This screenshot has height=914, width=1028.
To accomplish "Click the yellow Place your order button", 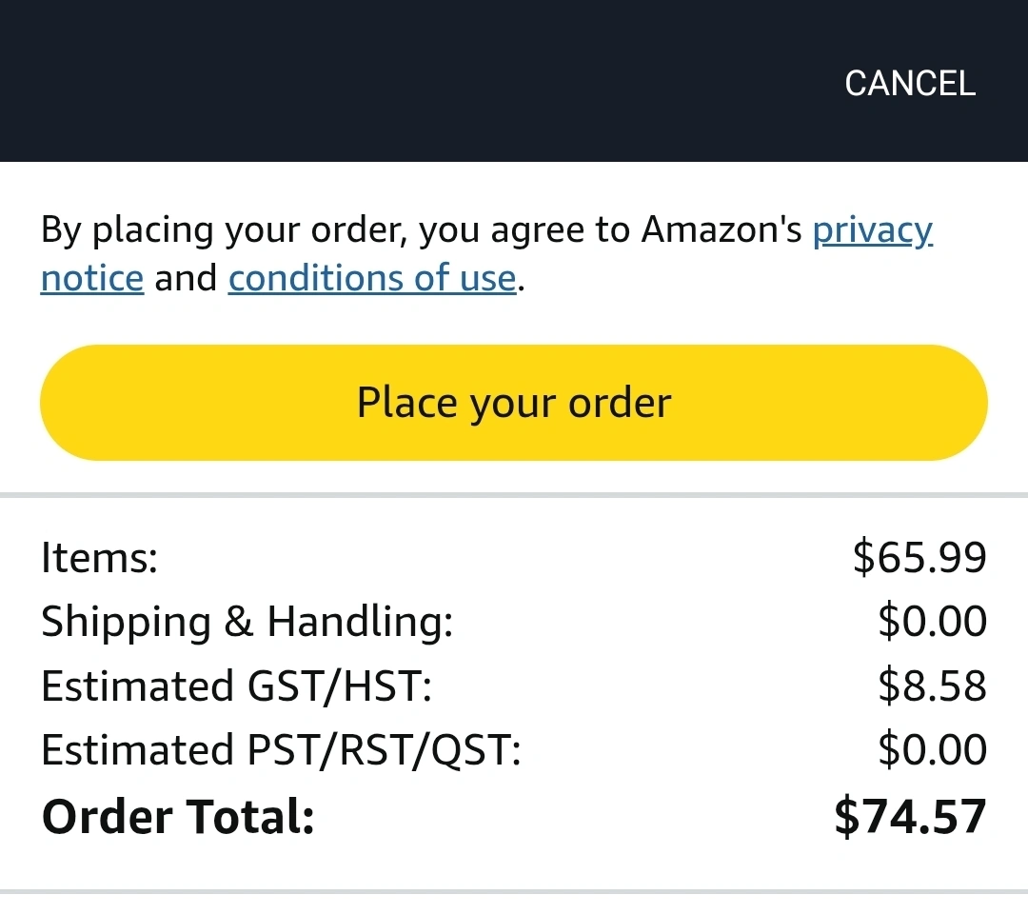I will (x=514, y=403).
